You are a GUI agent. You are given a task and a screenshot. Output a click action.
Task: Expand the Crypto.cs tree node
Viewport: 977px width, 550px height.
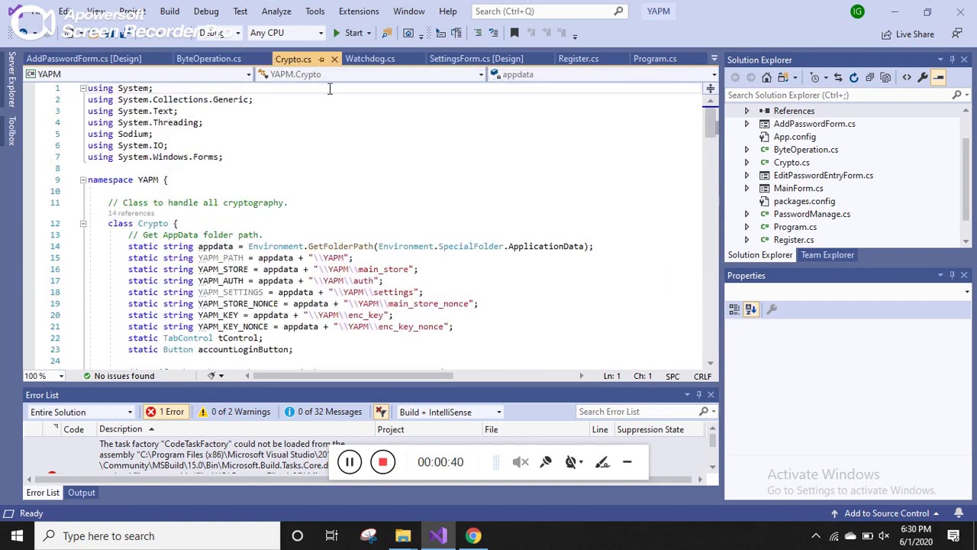(746, 163)
